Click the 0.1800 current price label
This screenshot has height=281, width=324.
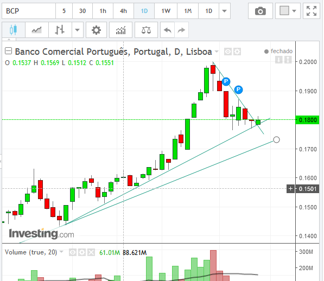click(x=308, y=120)
